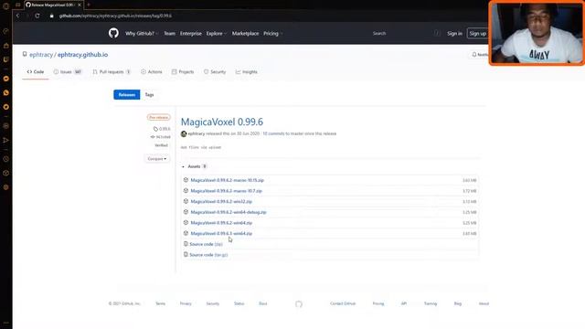This screenshot has height=329, width=585.
Task: Download MagicaVoxel-0.99.6.3-win64.zip
Action: 221,234
